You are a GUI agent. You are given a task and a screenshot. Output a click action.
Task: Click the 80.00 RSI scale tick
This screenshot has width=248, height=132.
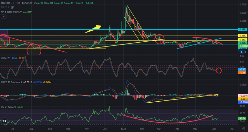[243, 106]
